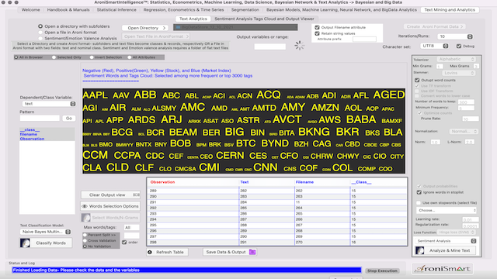Click the Max words/tags 'All' field
Image resolution: width=497 pixels, height=279 pixels.
[x=131, y=227]
